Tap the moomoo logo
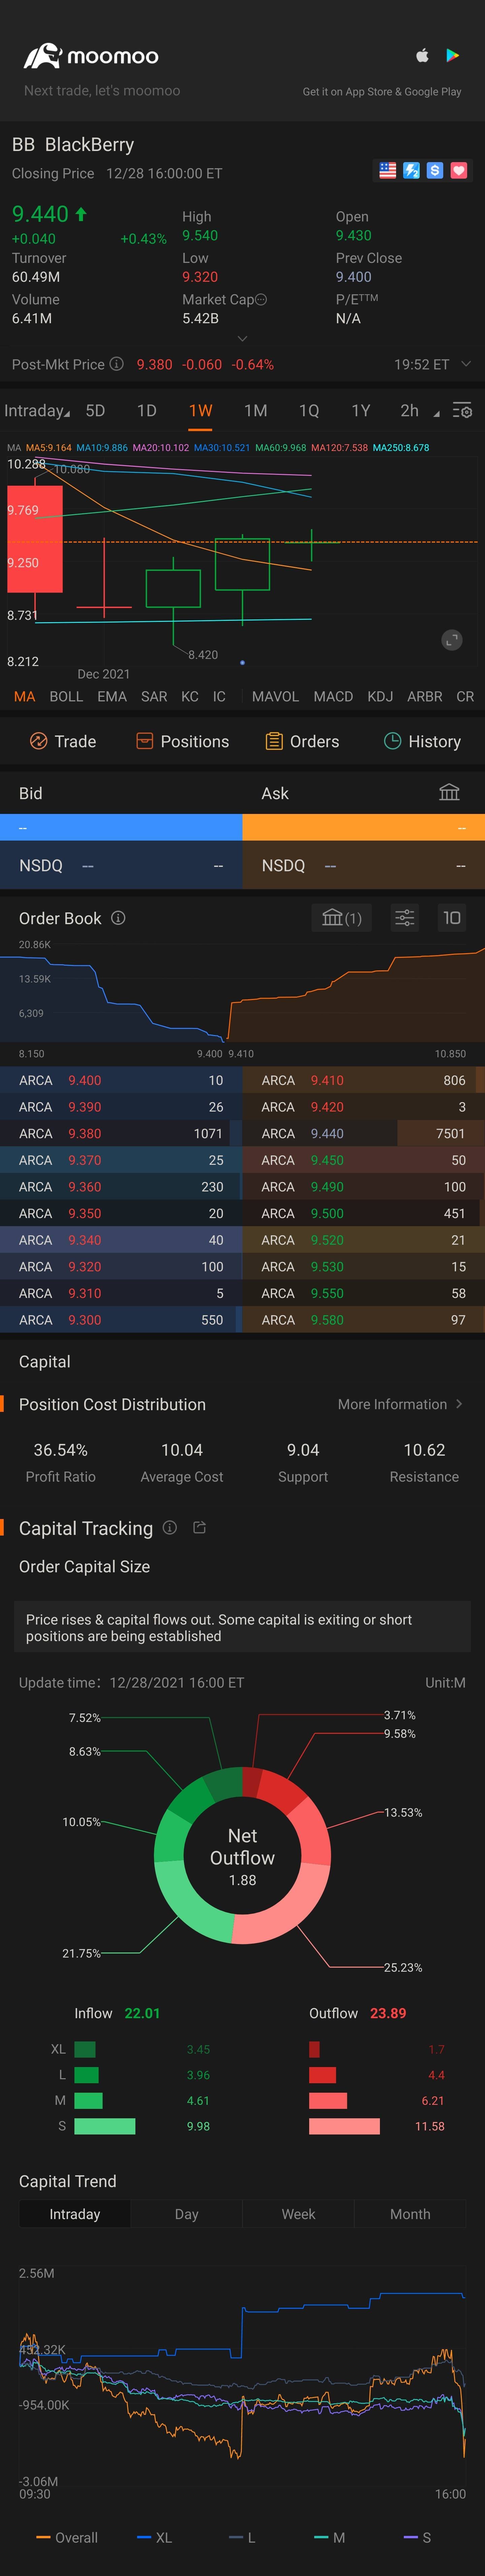 click(91, 56)
